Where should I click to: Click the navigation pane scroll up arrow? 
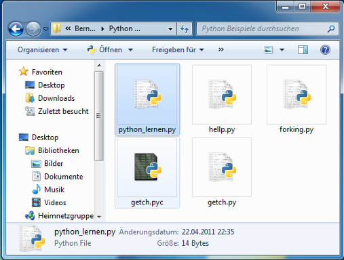pyautogui.click(x=99, y=66)
